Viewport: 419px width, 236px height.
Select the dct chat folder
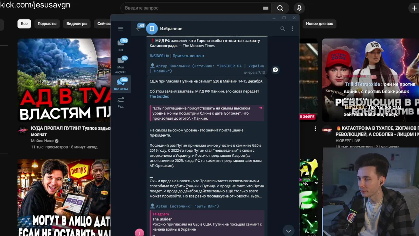(x=121, y=45)
